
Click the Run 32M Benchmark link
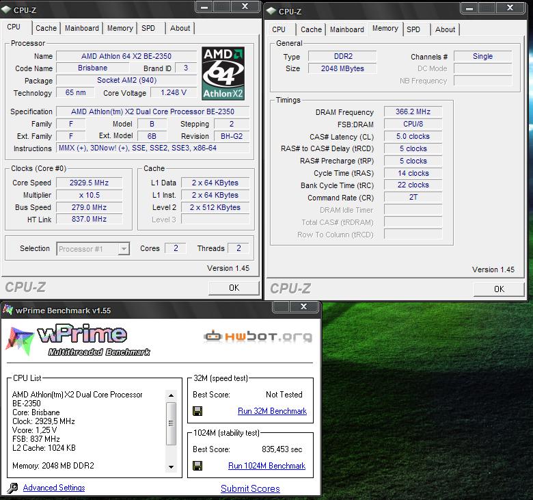click(272, 411)
